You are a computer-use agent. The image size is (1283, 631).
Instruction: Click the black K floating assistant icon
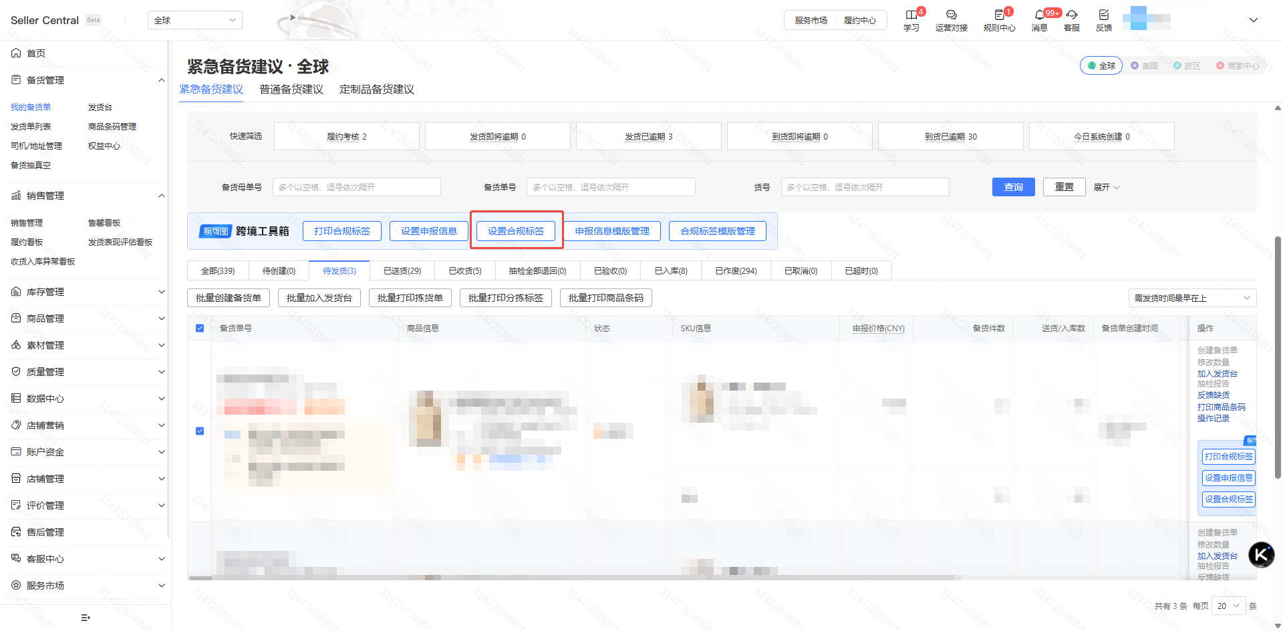1261,554
